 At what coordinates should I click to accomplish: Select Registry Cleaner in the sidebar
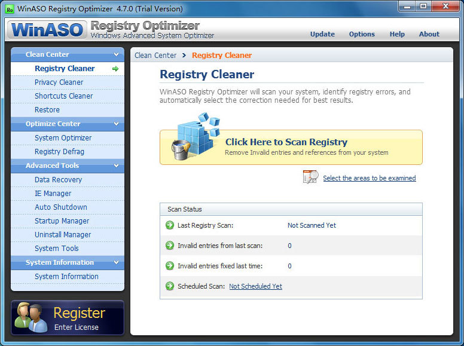pyautogui.click(x=68, y=69)
